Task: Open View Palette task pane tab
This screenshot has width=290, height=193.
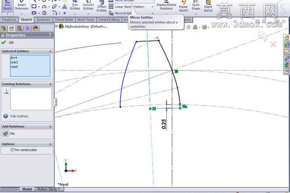Action: point(287,58)
